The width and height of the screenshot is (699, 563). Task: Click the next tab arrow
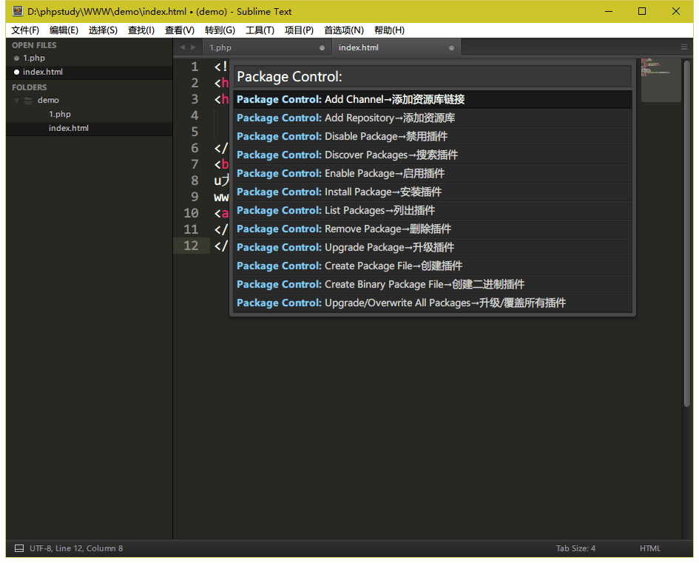(x=194, y=47)
